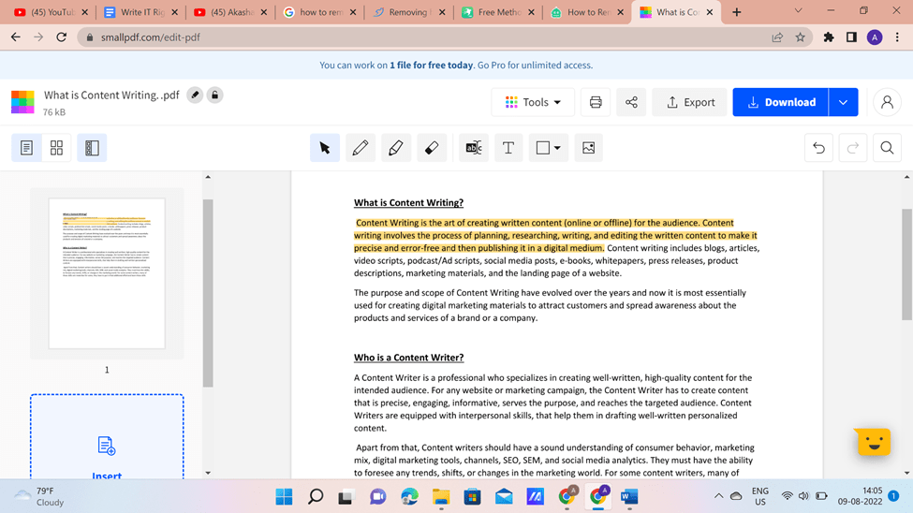Switch to the Free Metho tab
The height and width of the screenshot is (513, 913).
(x=498, y=12)
